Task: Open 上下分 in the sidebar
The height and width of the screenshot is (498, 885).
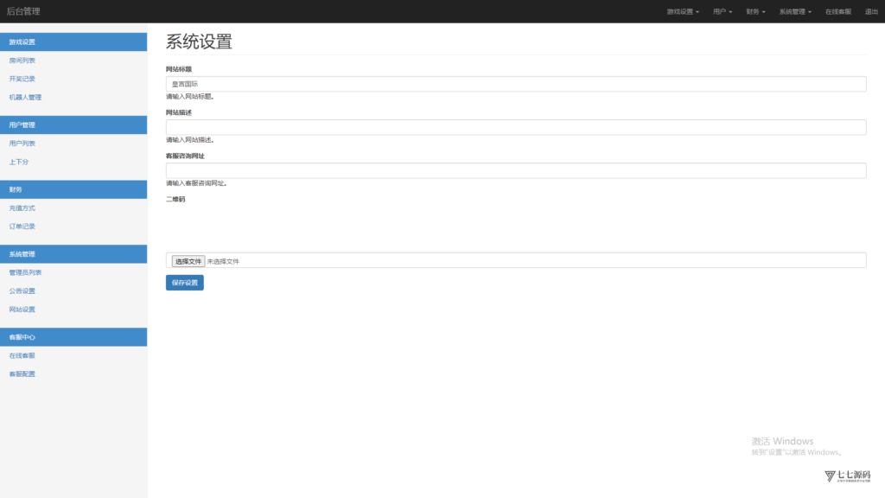Action: click(19, 162)
